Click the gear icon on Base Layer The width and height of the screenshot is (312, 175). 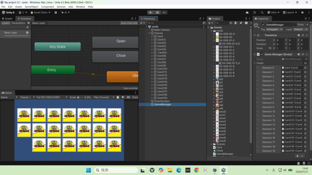(x=27, y=33)
